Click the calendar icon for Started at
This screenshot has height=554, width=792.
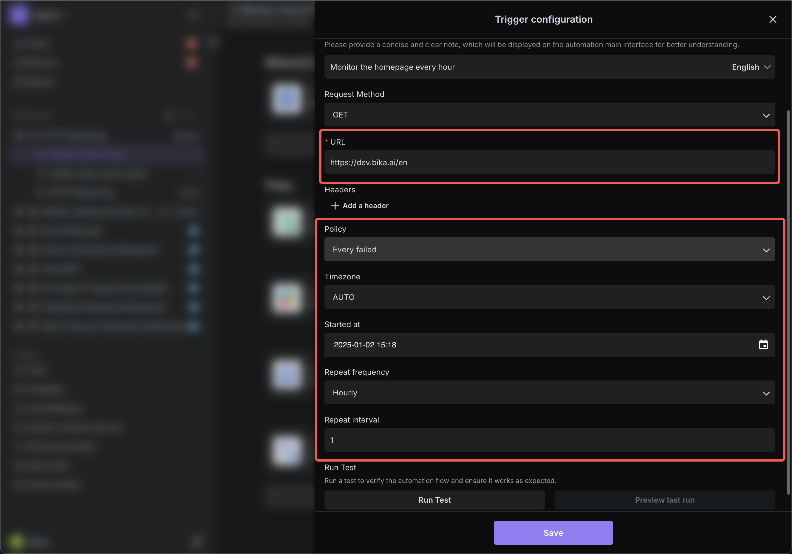coord(763,345)
